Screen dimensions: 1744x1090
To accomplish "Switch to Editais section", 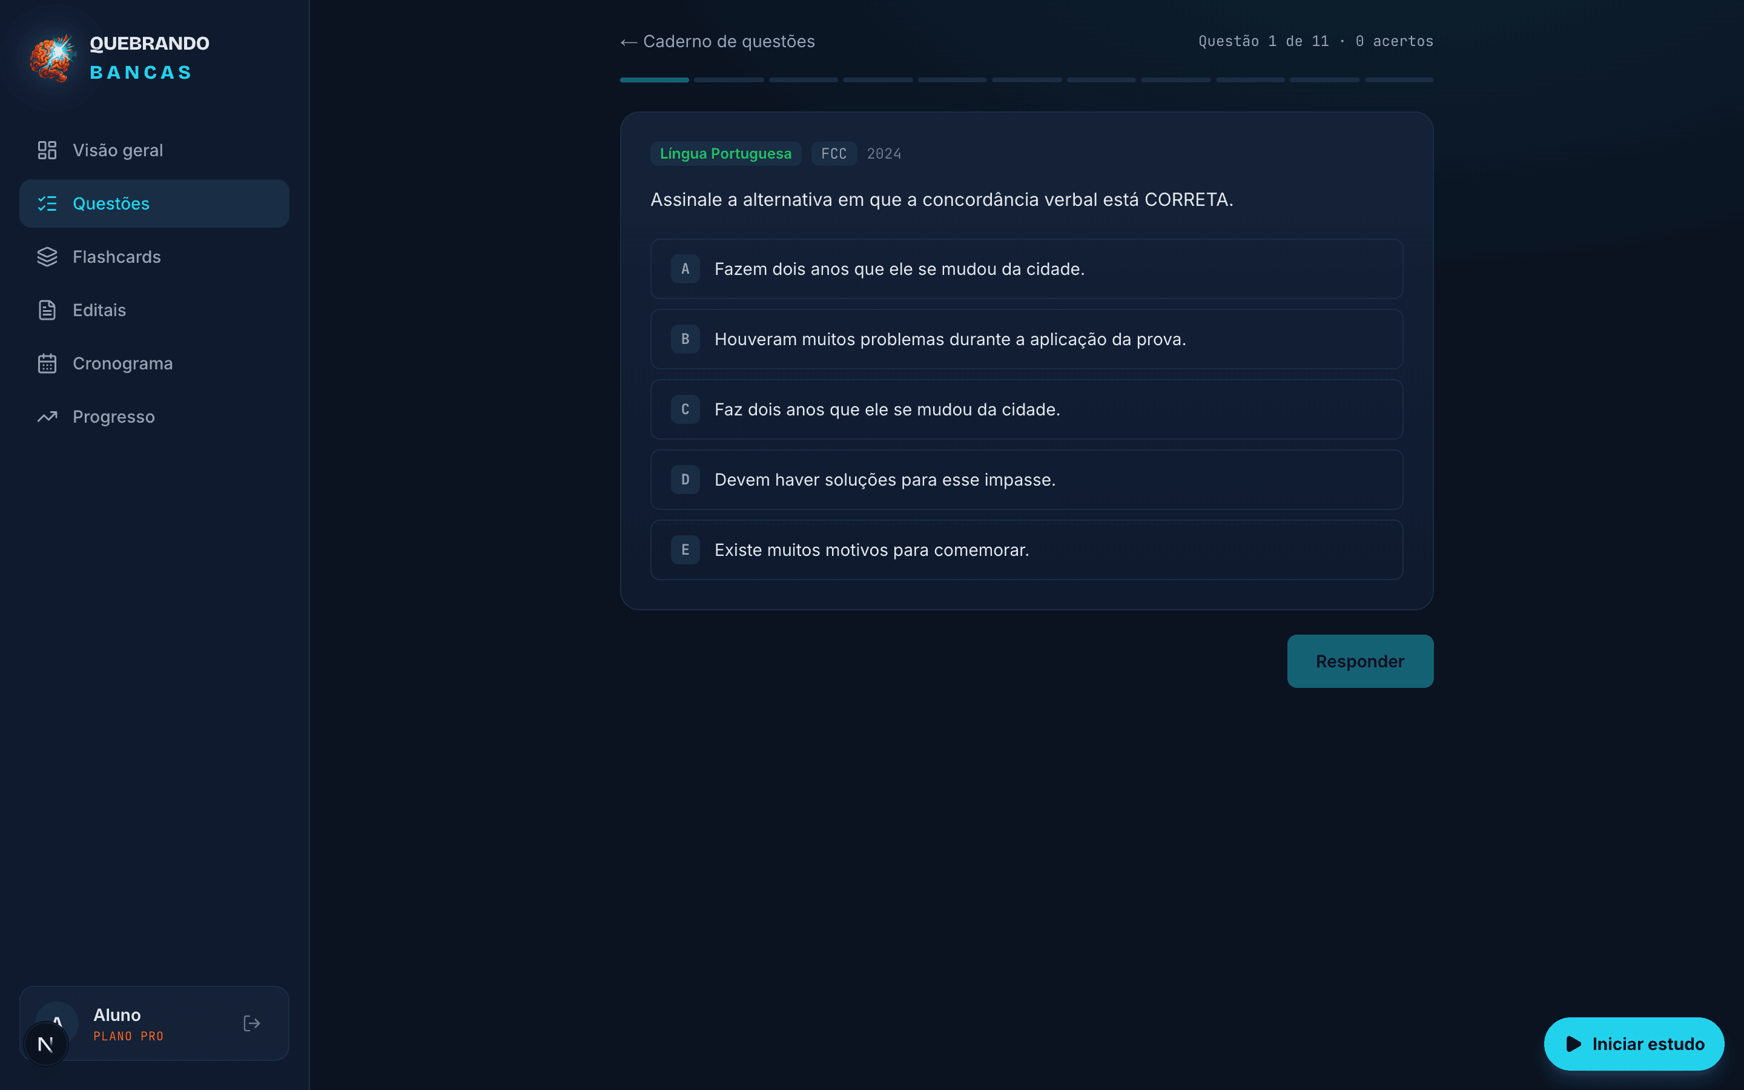I will pyautogui.click(x=154, y=310).
